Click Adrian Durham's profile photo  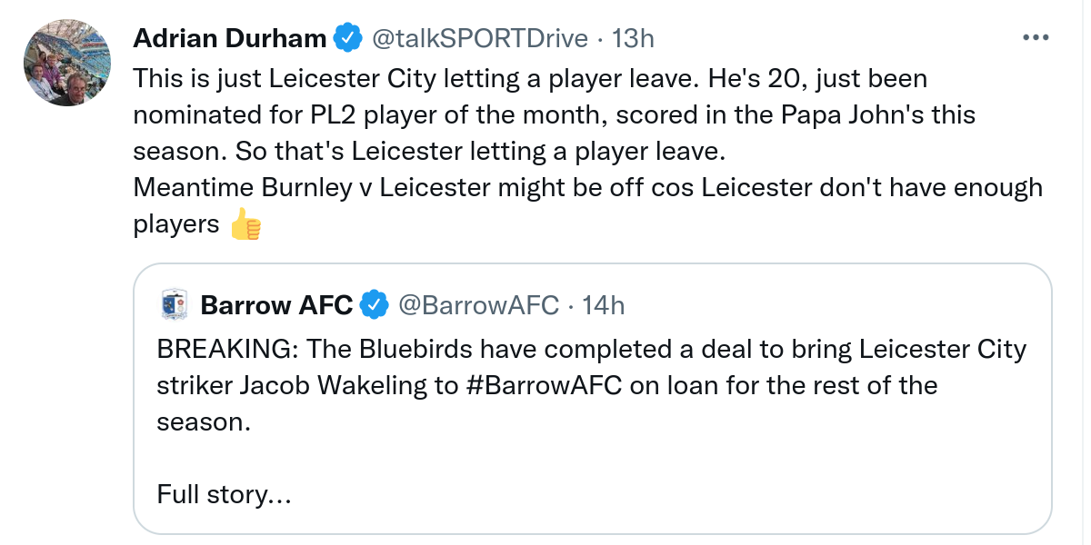click(x=66, y=63)
